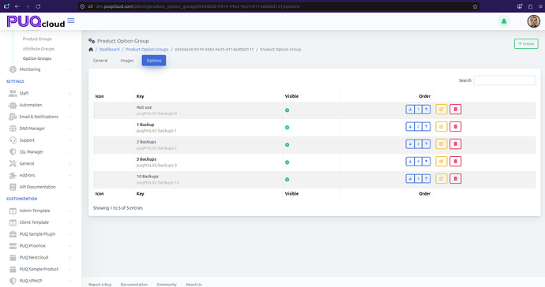Open Product Groups in sidebar
The width and height of the screenshot is (545, 287).
tap(37, 39)
